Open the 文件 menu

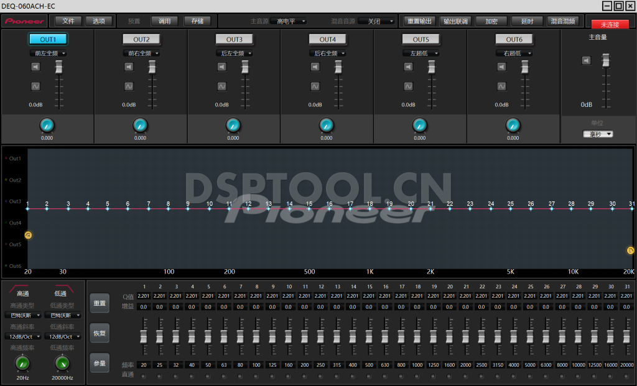click(68, 21)
